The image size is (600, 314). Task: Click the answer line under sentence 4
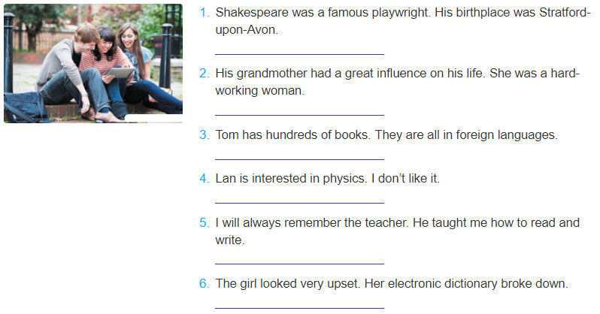[299, 203]
